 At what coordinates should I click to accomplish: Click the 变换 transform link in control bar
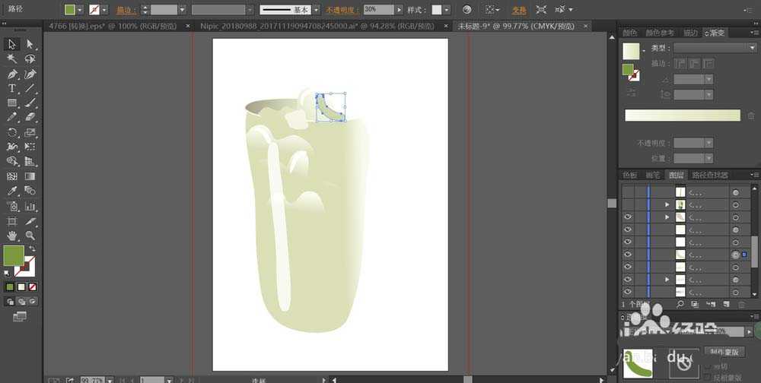tap(519, 10)
